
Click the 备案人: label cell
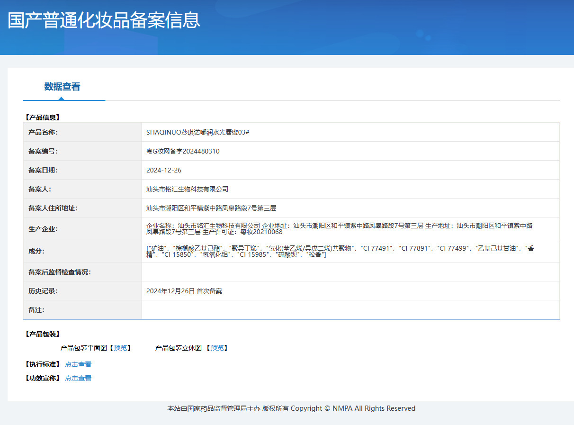[82, 189]
